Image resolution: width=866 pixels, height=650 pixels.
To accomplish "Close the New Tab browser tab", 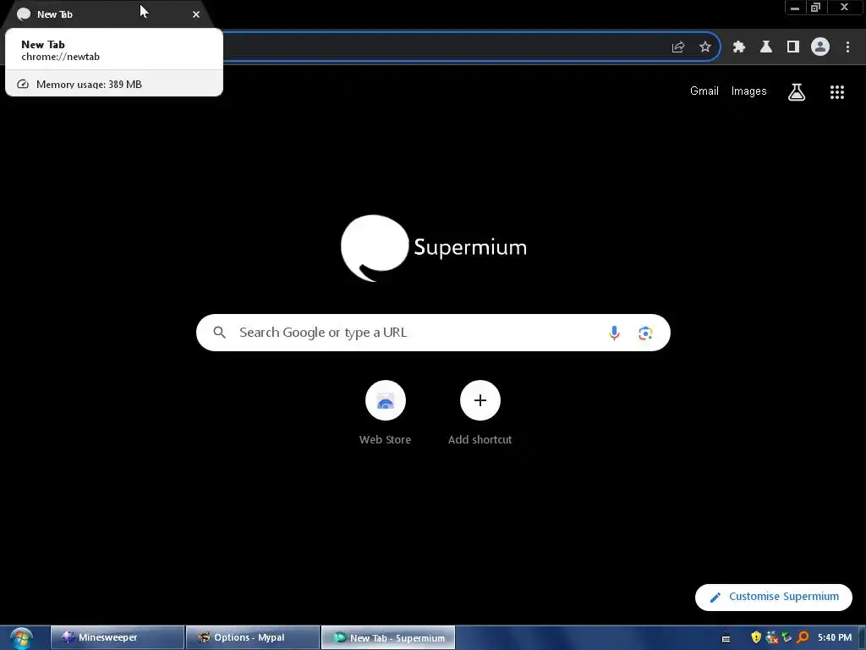I will pyautogui.click(x=196, y=14).
